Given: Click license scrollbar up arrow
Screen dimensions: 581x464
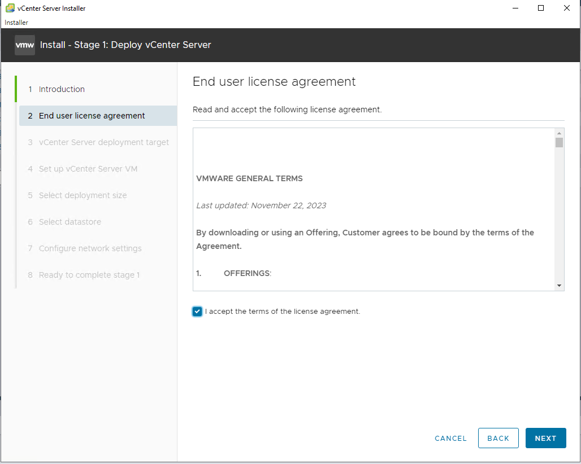Looking at the screenshot, I should 559,133.
